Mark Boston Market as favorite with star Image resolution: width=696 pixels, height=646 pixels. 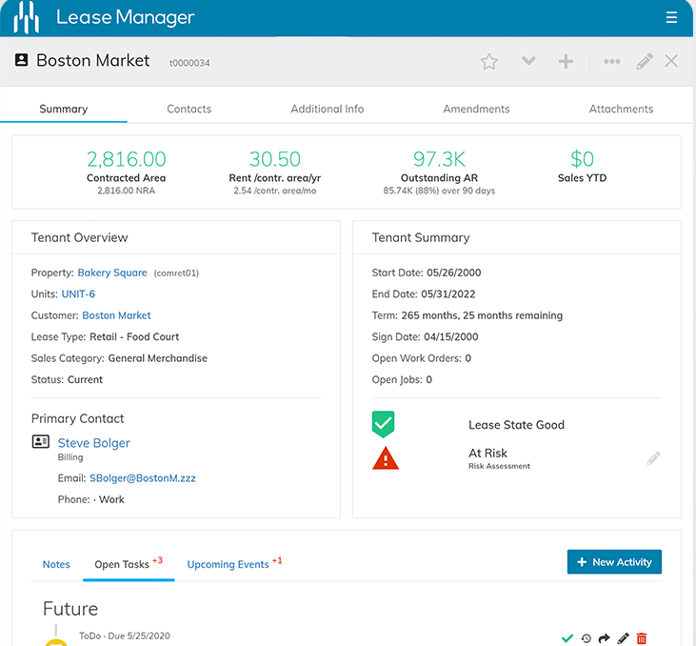(488, 61)
